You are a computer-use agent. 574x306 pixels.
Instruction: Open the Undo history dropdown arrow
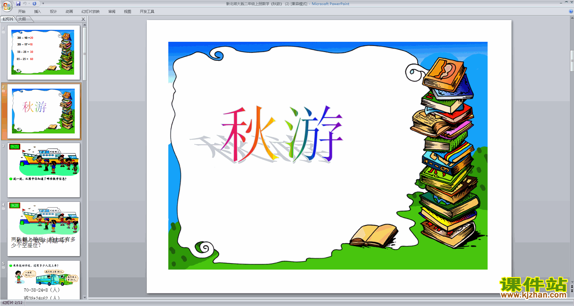pyautogui.click(x=29, y=4)
